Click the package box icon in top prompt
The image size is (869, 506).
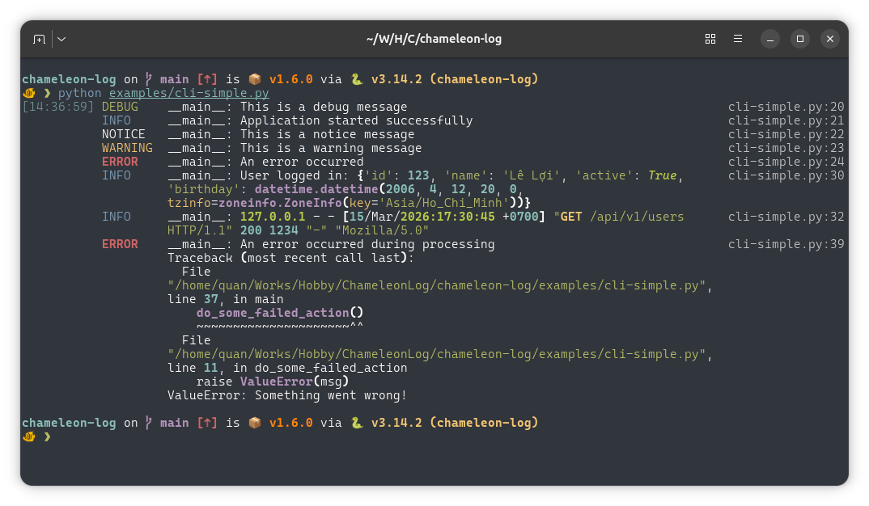[x=255, y=79]
